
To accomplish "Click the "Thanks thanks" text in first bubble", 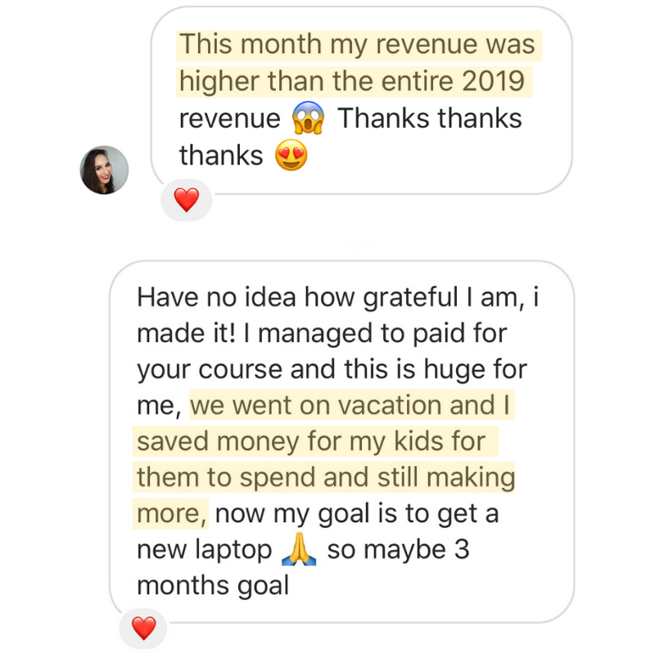I will 430,118.
